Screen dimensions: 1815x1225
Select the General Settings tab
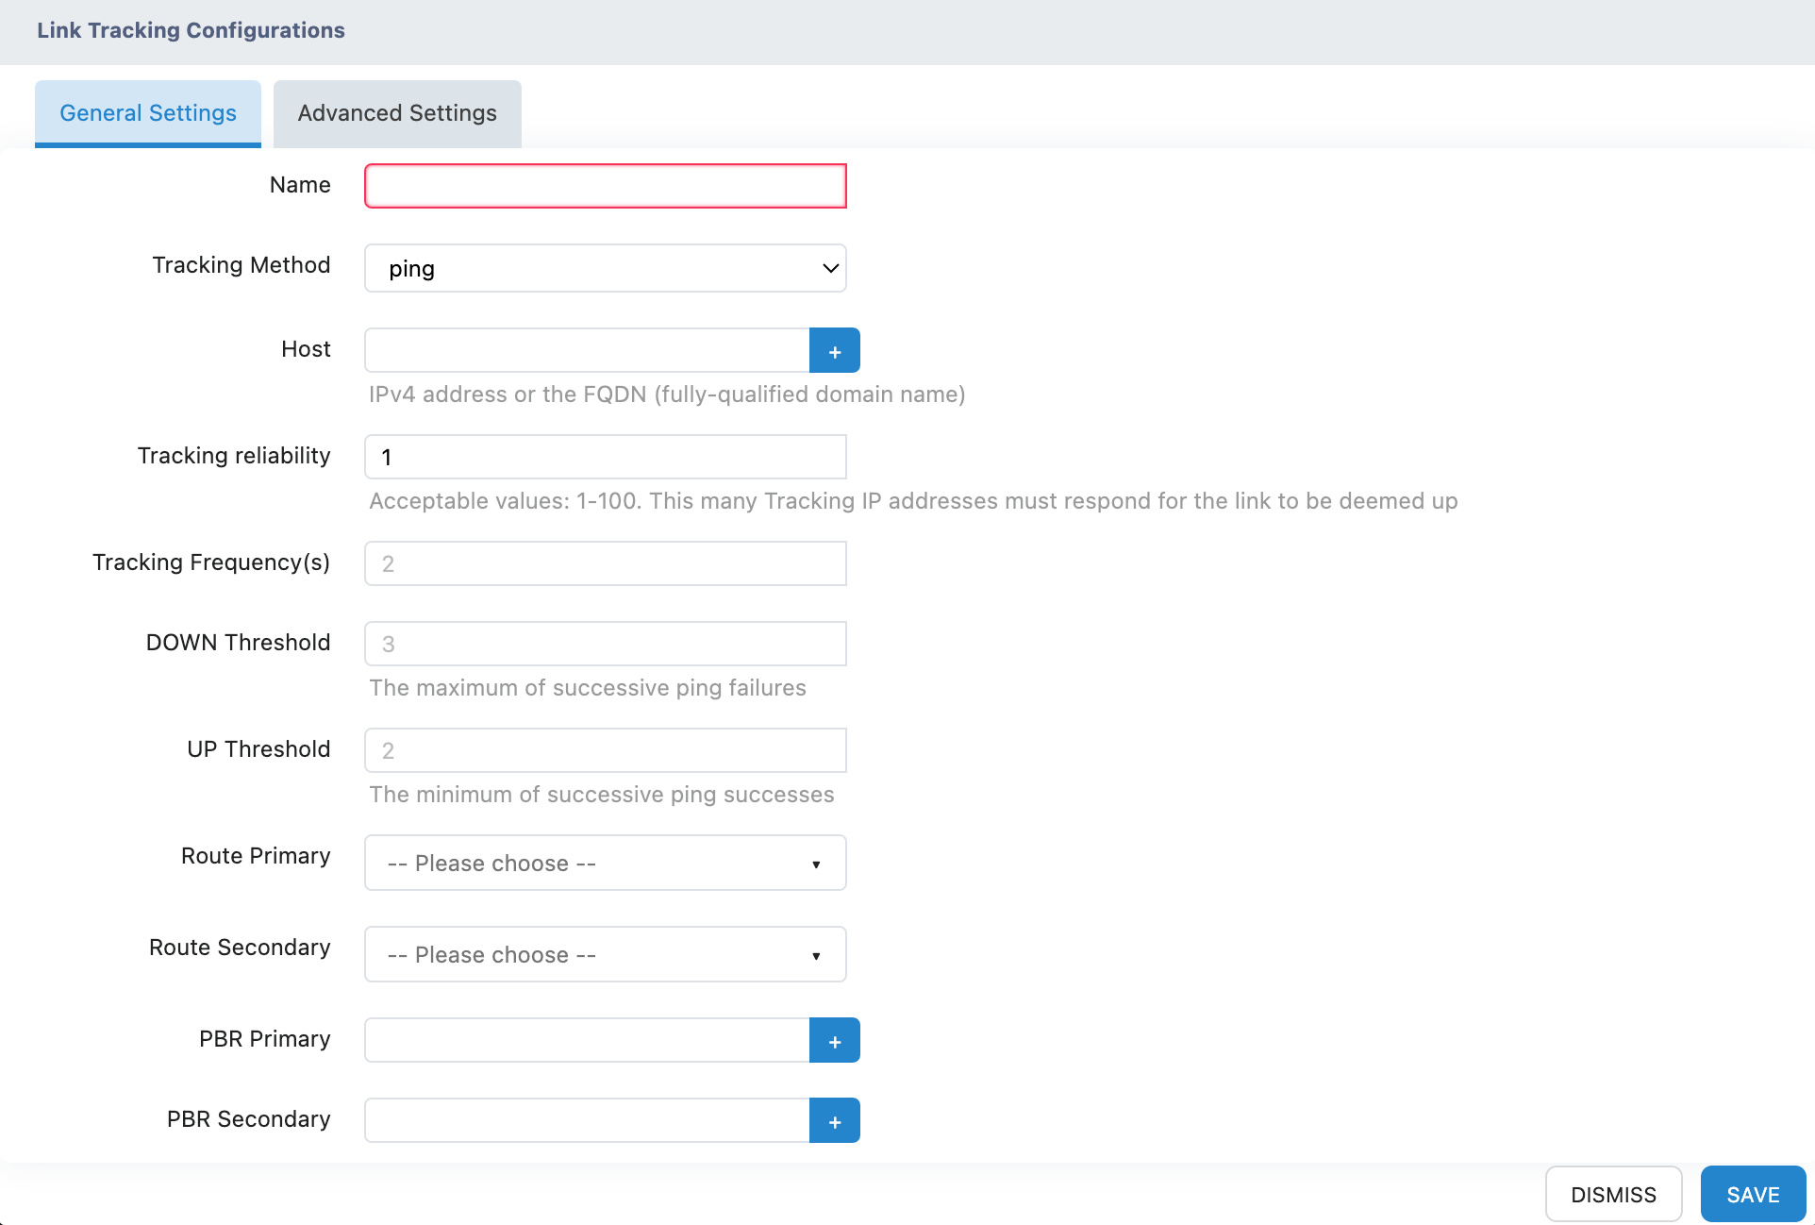tap(148, 113)
